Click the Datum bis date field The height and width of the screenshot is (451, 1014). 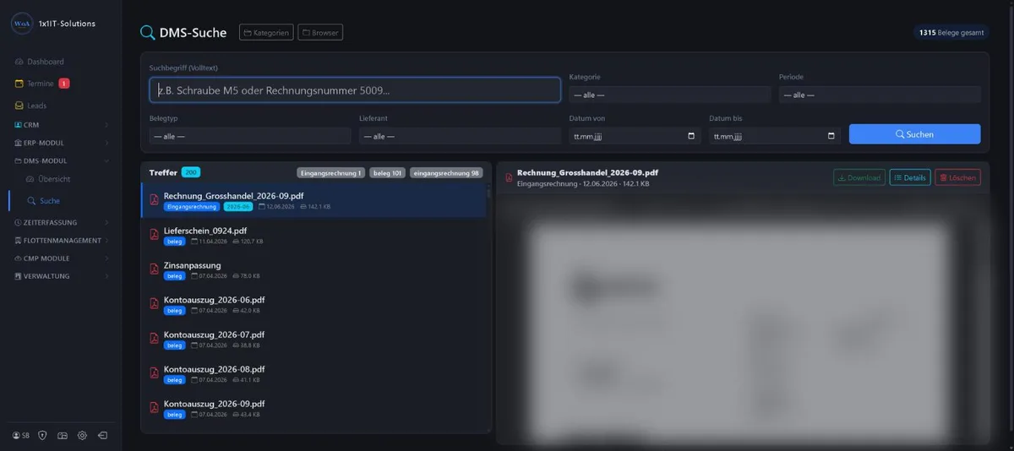(x=775, y=136)
